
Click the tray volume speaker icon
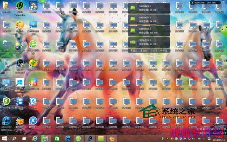point(194,138)
